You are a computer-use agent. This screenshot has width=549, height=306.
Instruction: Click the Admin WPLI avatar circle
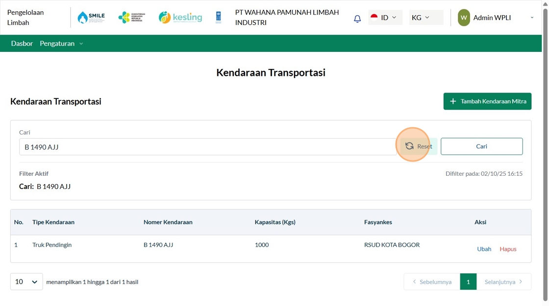pyautogui.click(x=464, y=18)
